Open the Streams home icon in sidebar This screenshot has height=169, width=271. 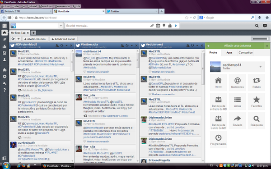pyautogui.click(x=5, y=32)
